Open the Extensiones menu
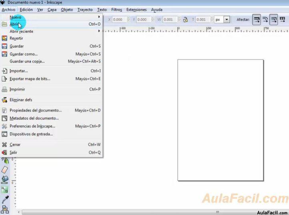The width and height of the screenshot is (289, 215). (136, 10)
